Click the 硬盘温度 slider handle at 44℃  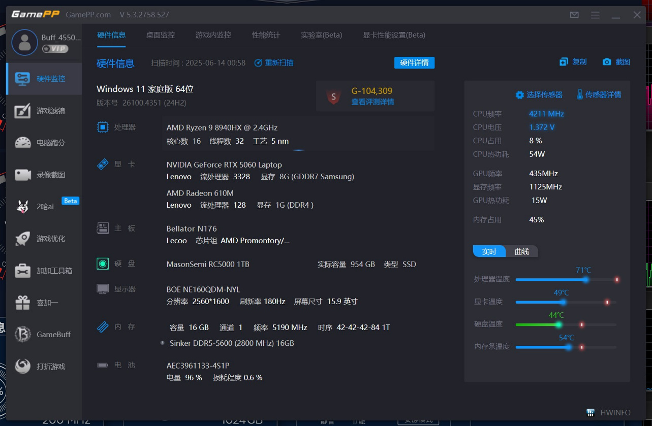click(558, 324)
